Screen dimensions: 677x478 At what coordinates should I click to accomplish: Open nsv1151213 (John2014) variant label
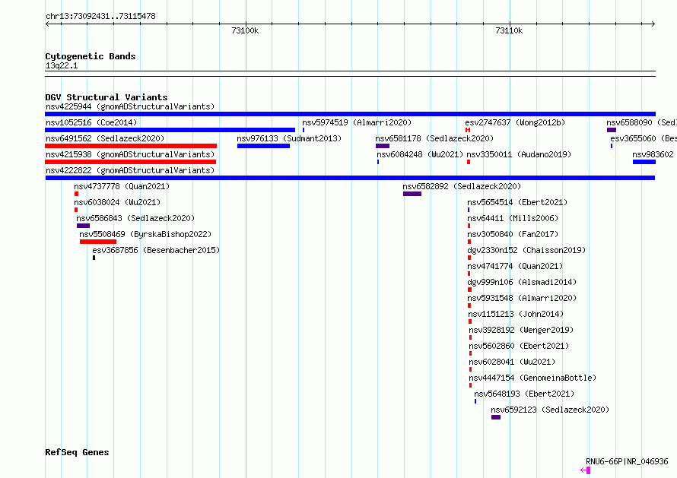[x=516, y=314]
